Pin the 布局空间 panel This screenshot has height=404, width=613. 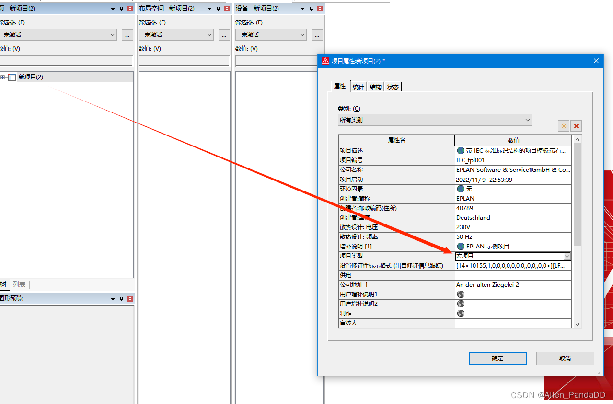(218, 9)
